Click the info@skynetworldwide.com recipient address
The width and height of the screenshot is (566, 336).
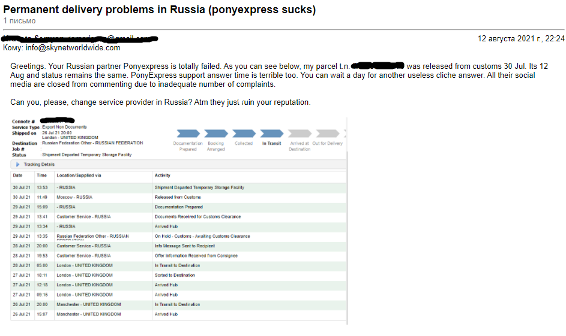[73, 48]
